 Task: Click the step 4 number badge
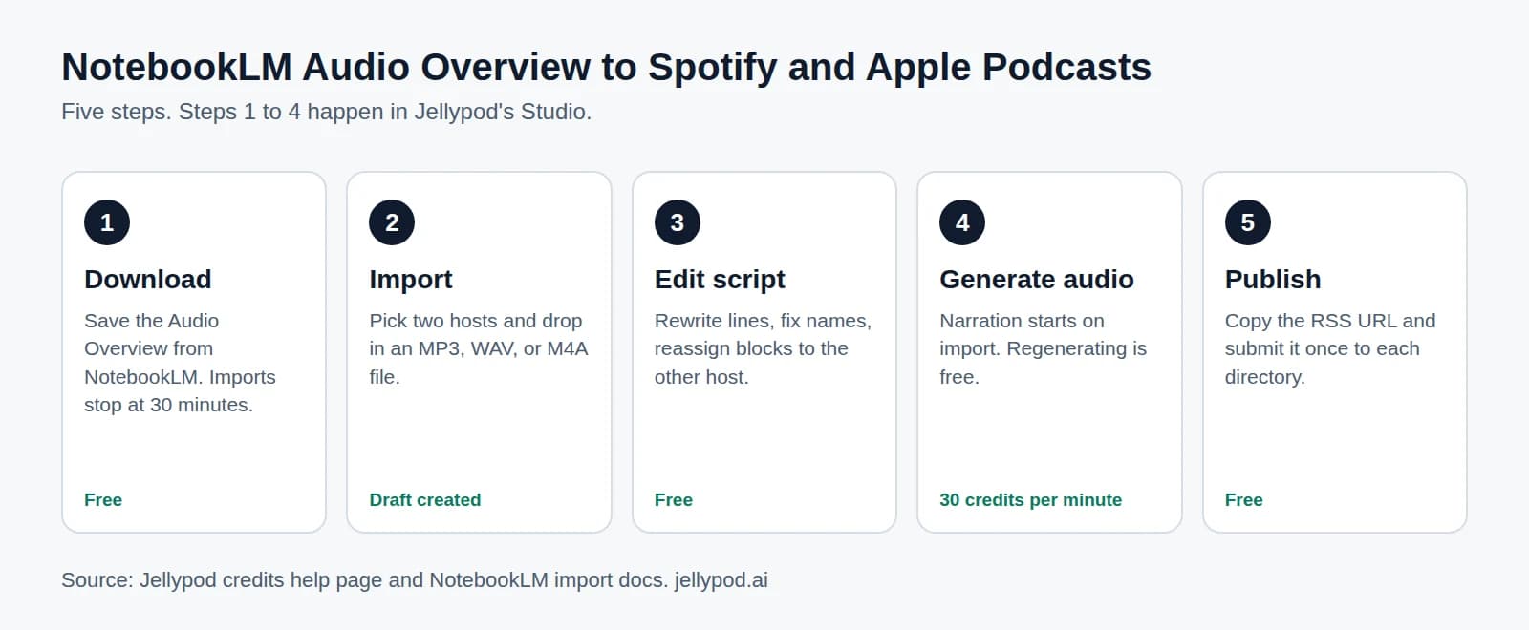coord(962,222)
